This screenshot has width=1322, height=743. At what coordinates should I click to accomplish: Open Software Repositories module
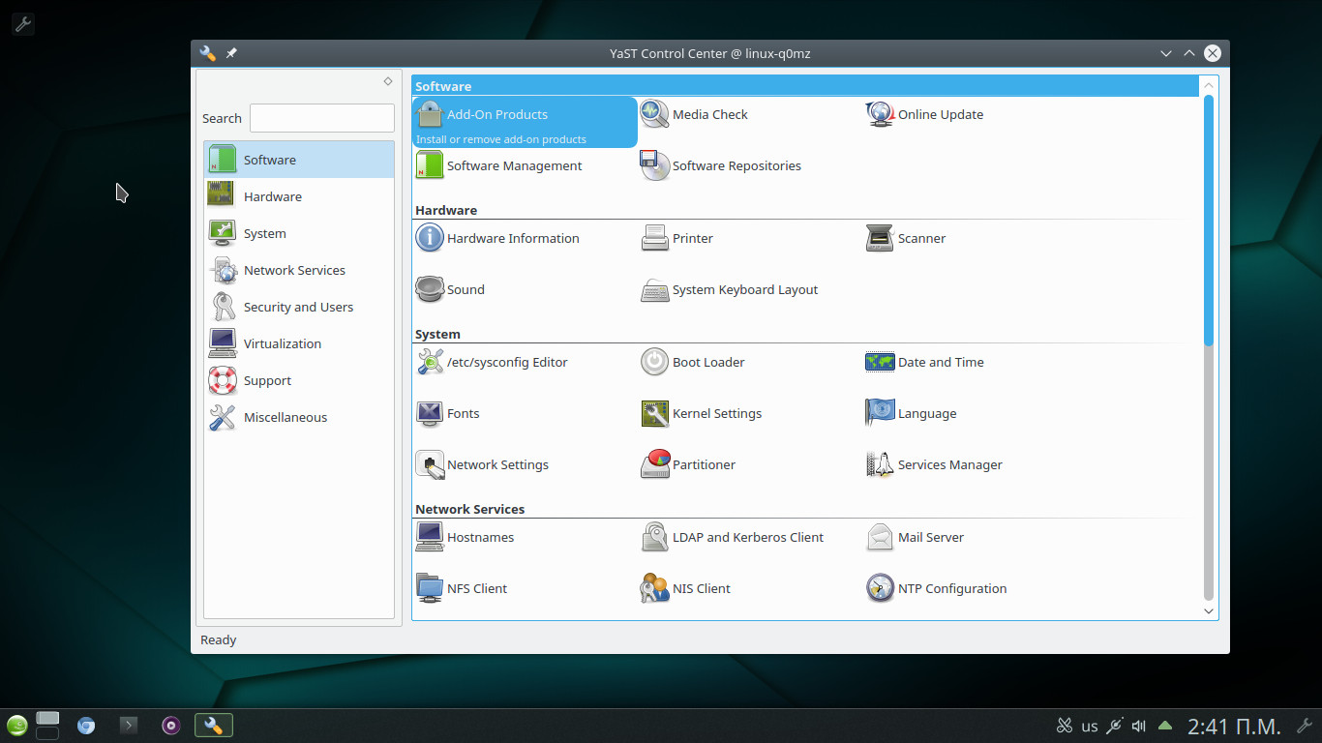coord(736,165)
